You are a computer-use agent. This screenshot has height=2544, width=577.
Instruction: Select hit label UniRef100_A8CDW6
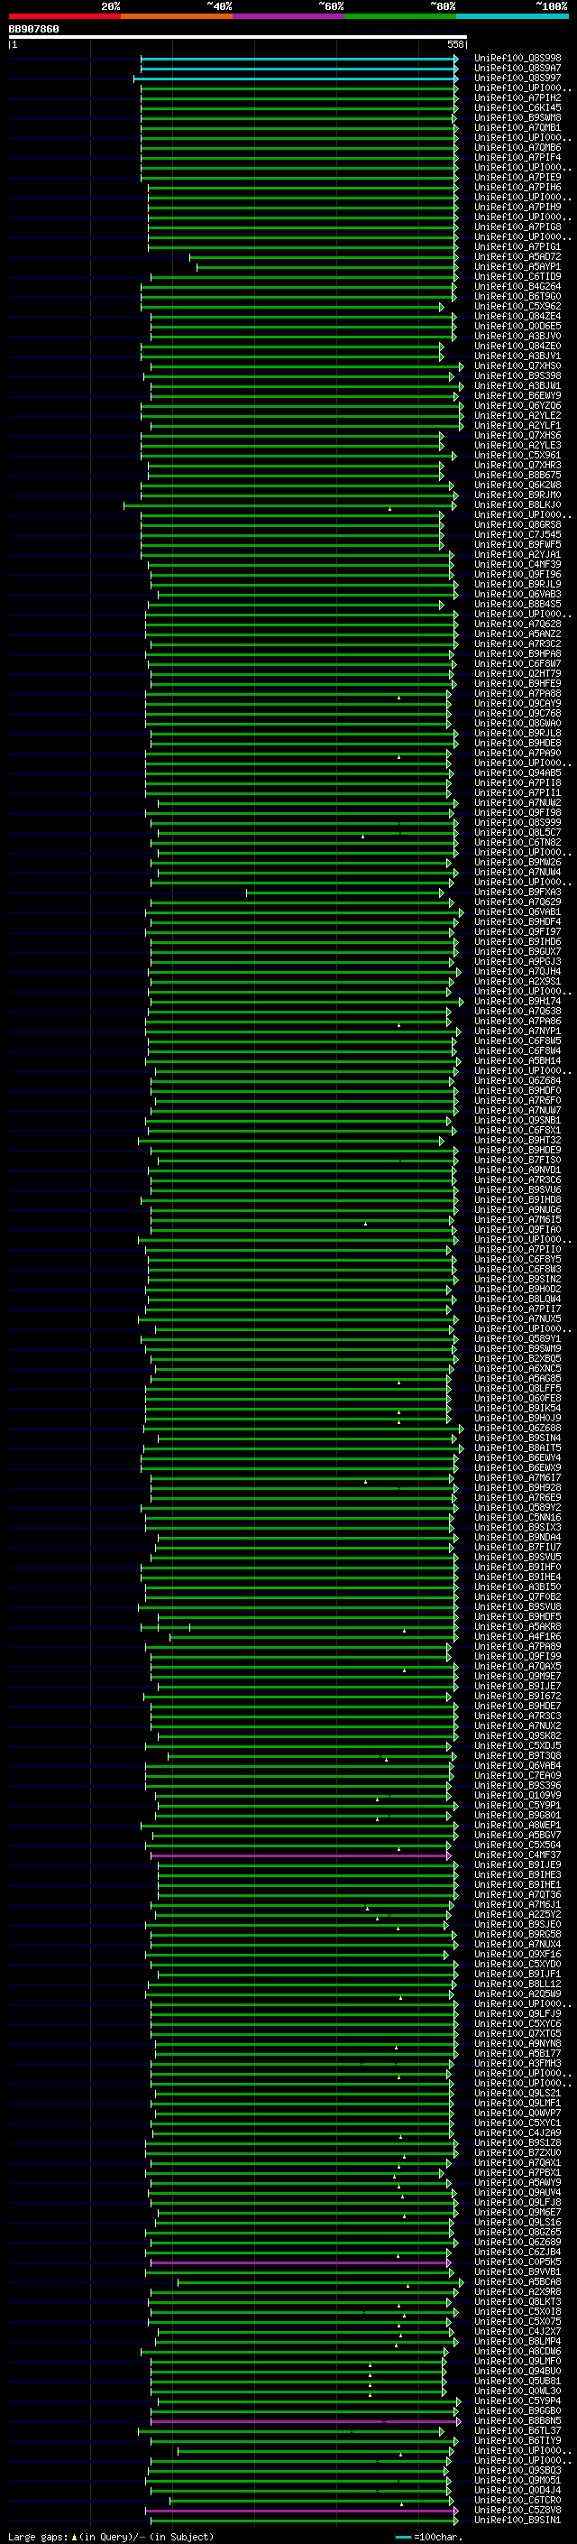[x=517, y=2352]
